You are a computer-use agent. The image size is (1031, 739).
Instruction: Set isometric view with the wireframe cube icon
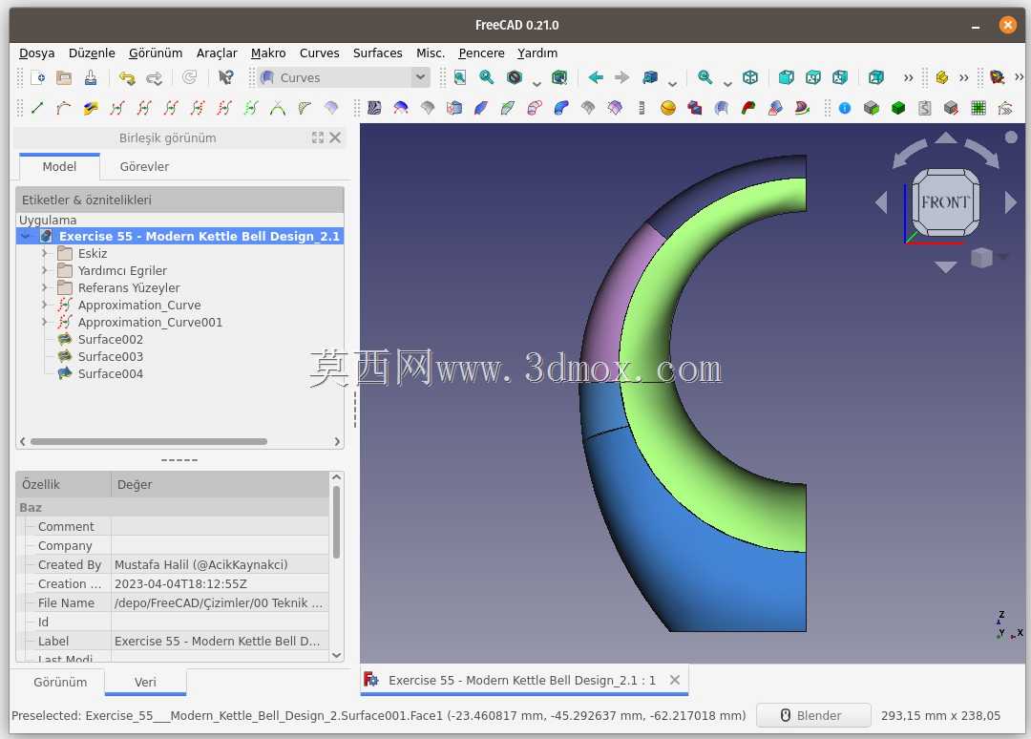pyautogui.click(x=750, y=77)
